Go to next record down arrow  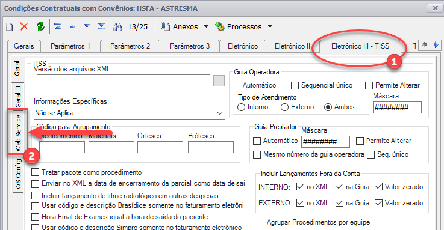point(87,26)
